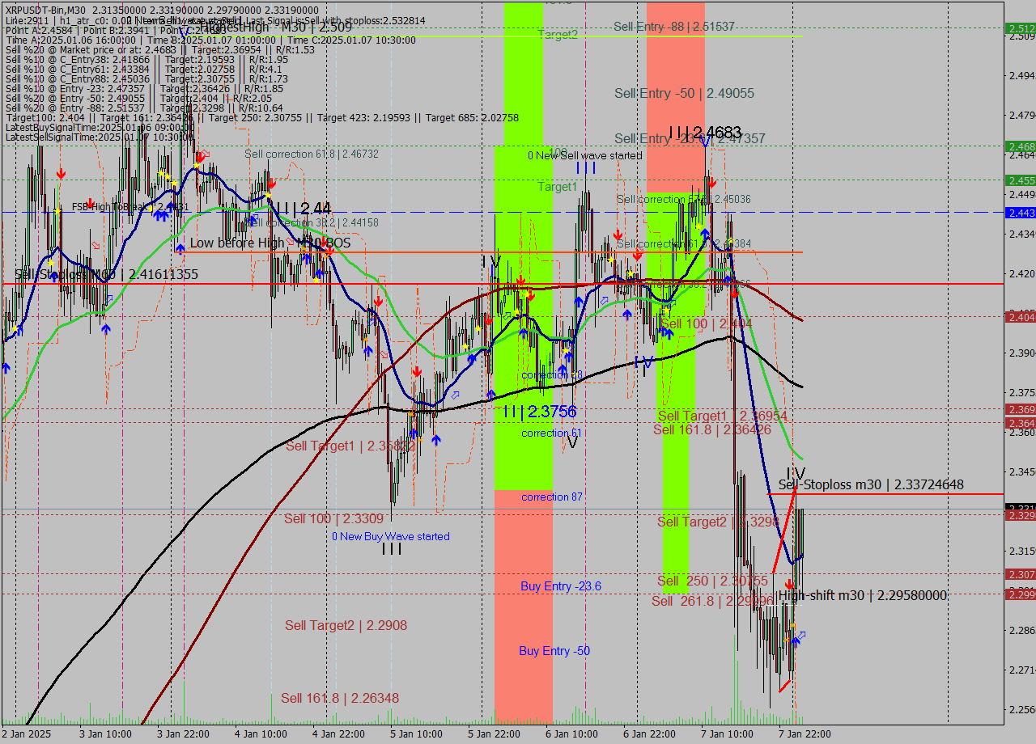Click the red 2.364 price tag
The image size is (1036, 744).
[x=1020, y=423]
